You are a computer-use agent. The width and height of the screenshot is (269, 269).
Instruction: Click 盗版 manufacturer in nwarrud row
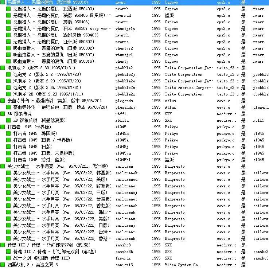coord(169,15)
